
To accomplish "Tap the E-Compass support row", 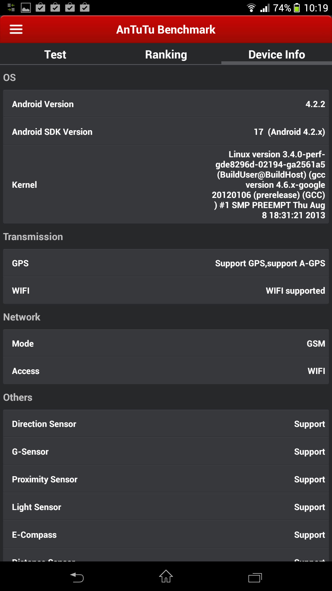I will tap(166, 535).
